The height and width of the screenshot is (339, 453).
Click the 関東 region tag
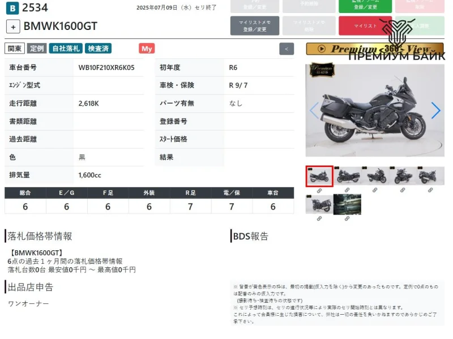pos(14,49)
